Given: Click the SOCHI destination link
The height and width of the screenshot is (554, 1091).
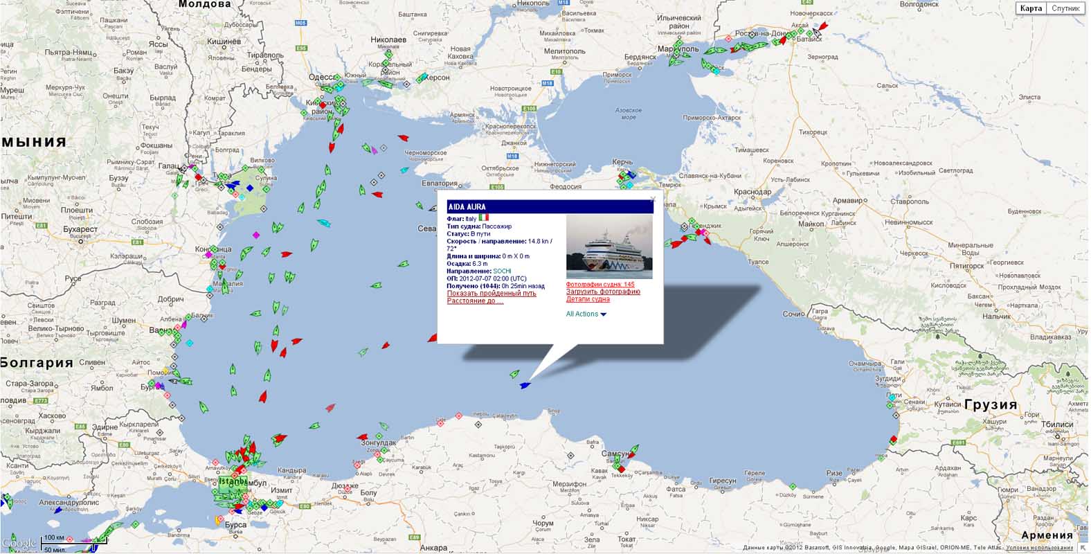Looking at the screenshot, I should [x=502, y=271].
